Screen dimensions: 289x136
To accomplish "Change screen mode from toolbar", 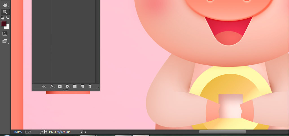I will pos(5,41).
